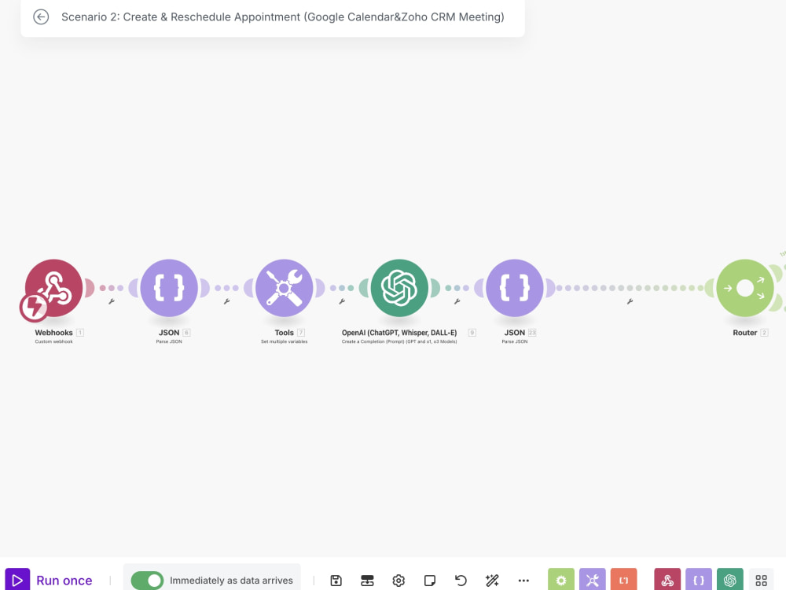The width and height of the screenshot is (786, 590).
Task: Click the Router label text
Action: [x=745, y=333]
